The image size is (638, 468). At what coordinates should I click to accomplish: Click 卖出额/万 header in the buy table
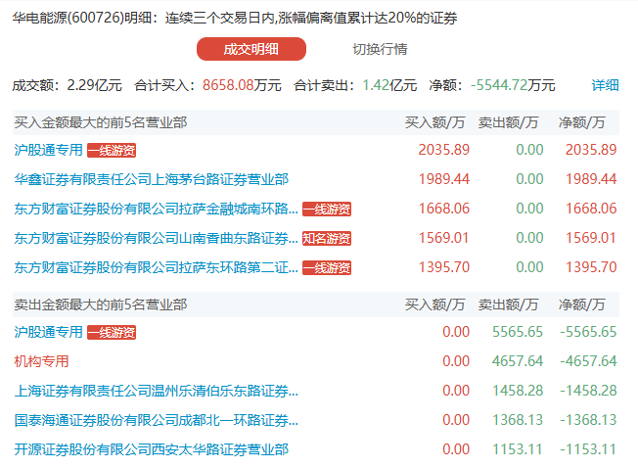(x=508, y=122)
